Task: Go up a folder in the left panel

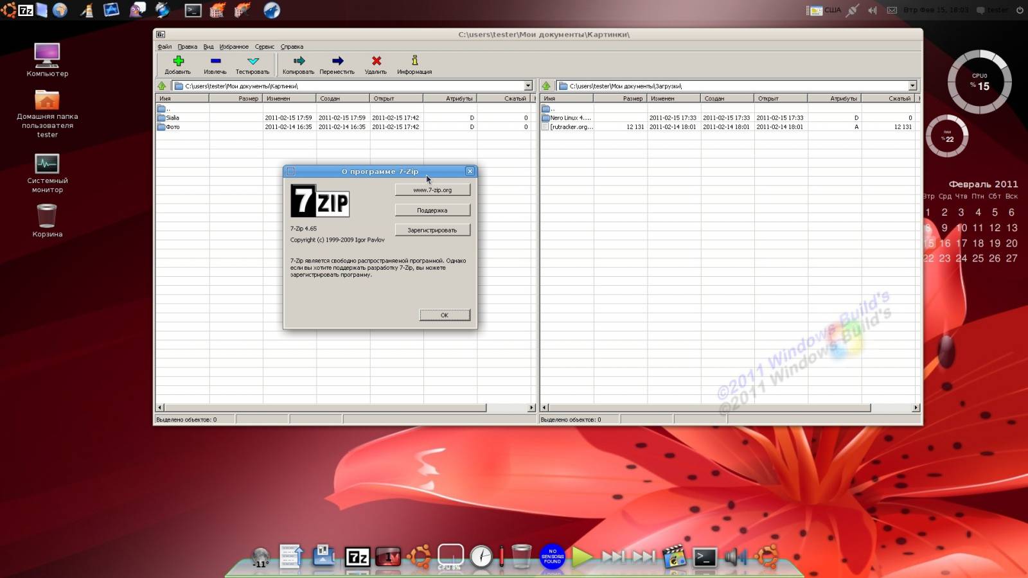Action: tap(162, 85)
